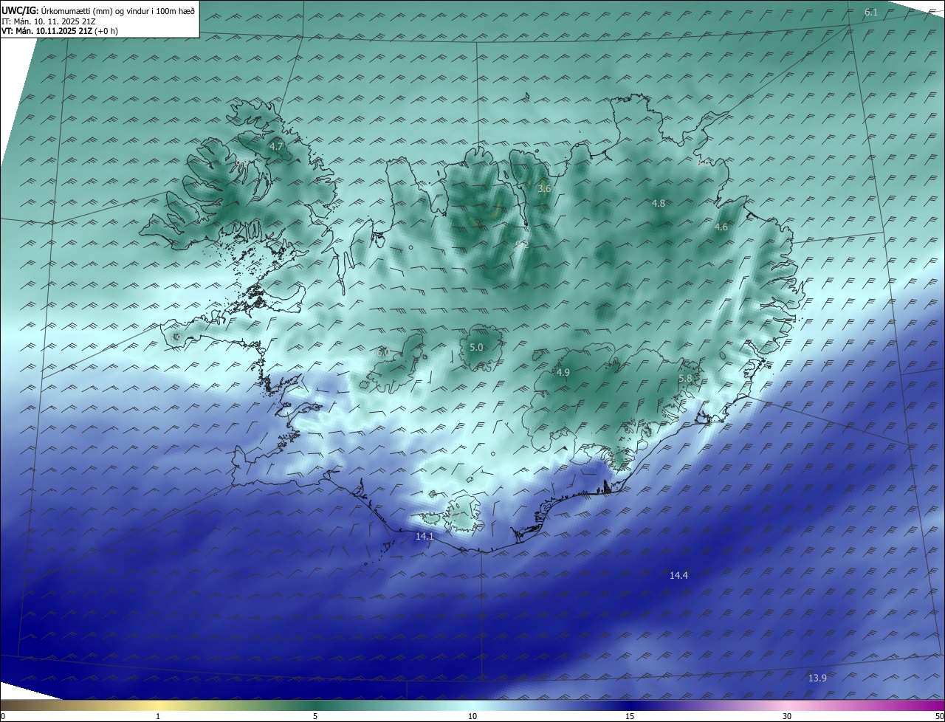
Task: Select the 4.7 value in the Westfjords
Action: 276,147
